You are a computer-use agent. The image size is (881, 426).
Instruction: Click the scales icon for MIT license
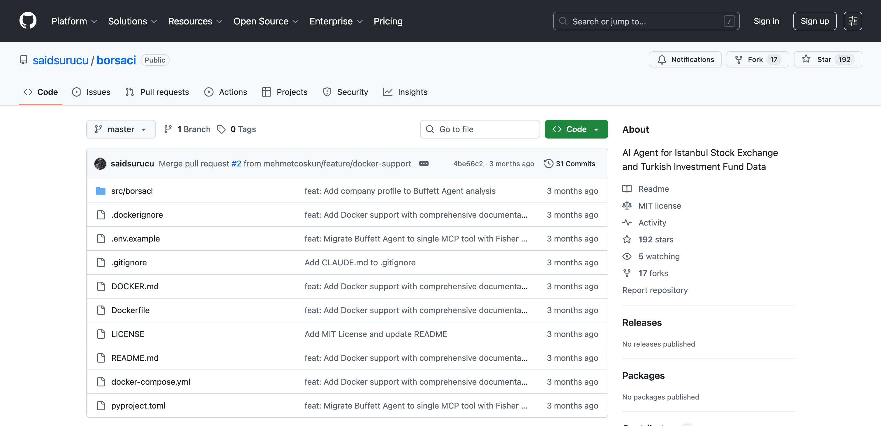tap(627, 205)
